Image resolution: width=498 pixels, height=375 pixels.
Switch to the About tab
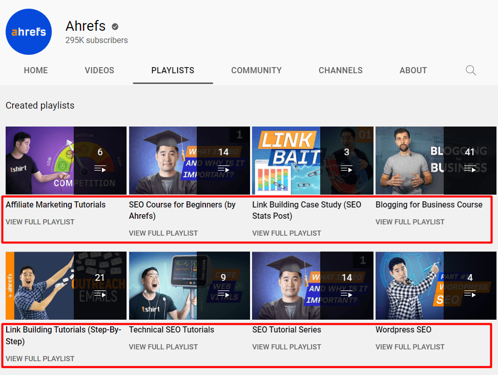pyautogui.click(x=413, y=70)
